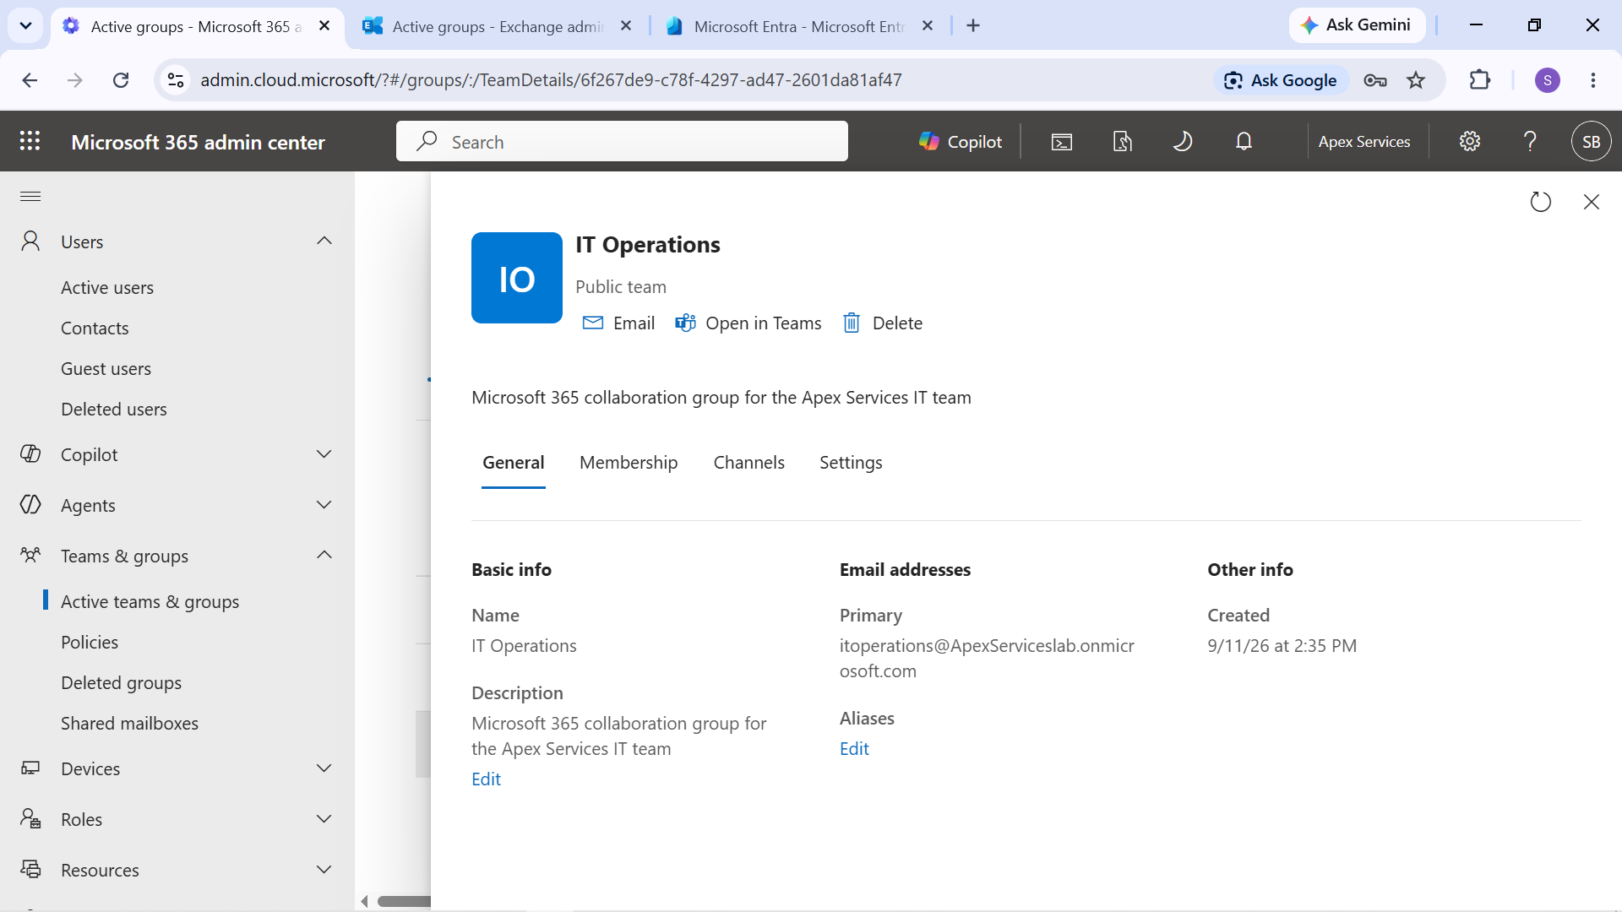Click the Teams & groups people icon
The image size is (1622, 912).
point(30,556)
